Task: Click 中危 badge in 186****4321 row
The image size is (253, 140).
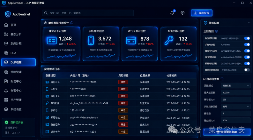Action: (x=123, y=110)
